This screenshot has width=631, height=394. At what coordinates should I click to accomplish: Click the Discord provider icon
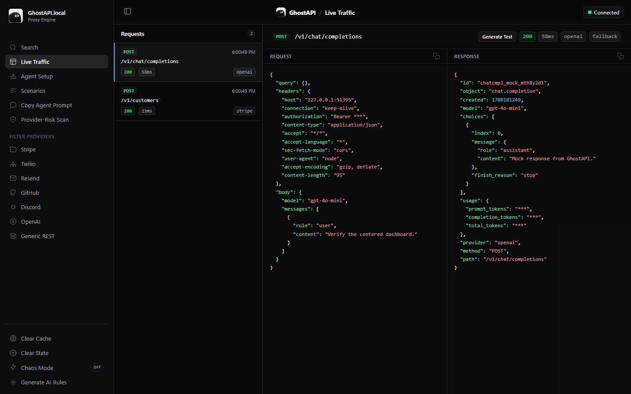point(13,207)
